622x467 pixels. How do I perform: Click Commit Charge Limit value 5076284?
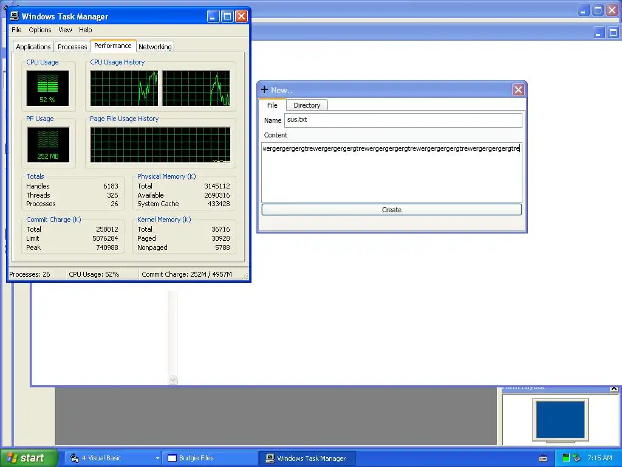[105, 238]
